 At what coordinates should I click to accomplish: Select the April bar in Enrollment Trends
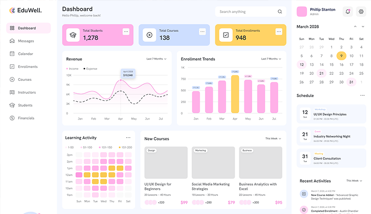tap(235, 94)
